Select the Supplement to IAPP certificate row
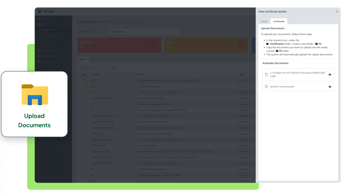Image resolution: width=348 pixels, height=194 pixels. [x=167, y=122]
